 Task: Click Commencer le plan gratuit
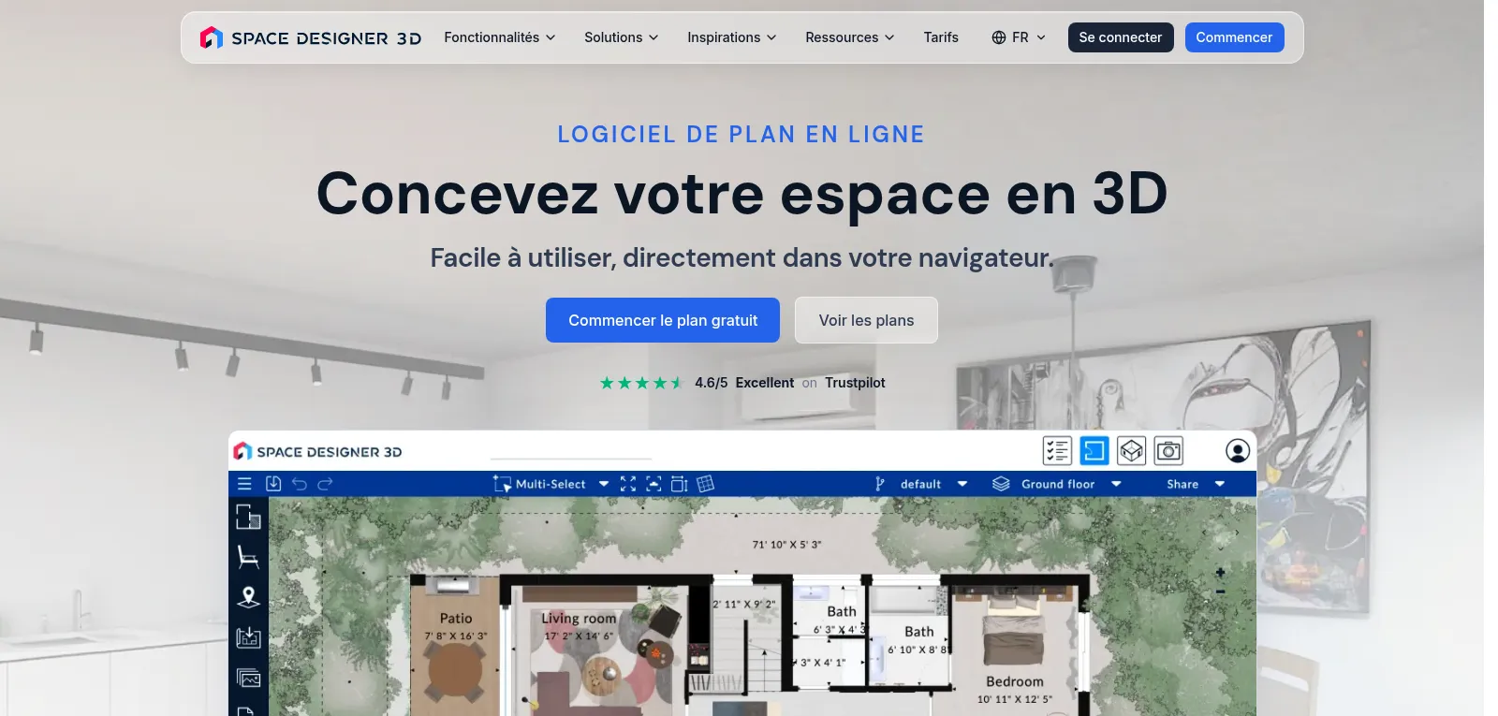(663, 320)
